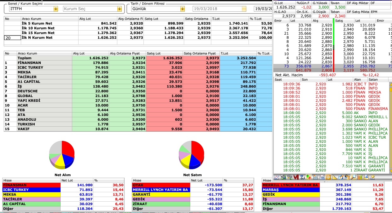Click the magnifying glass toolbar icon

point(353,177)
